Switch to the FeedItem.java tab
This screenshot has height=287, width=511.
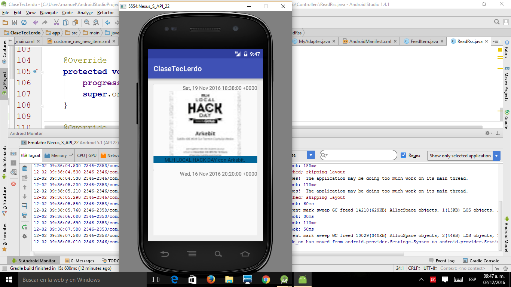point(424,41)
